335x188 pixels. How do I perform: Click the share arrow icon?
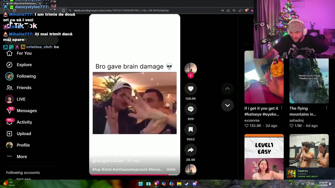click(x=191, y=150)
